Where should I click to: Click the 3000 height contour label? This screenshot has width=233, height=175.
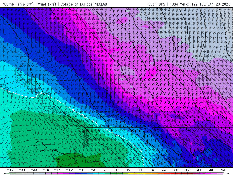201,162
